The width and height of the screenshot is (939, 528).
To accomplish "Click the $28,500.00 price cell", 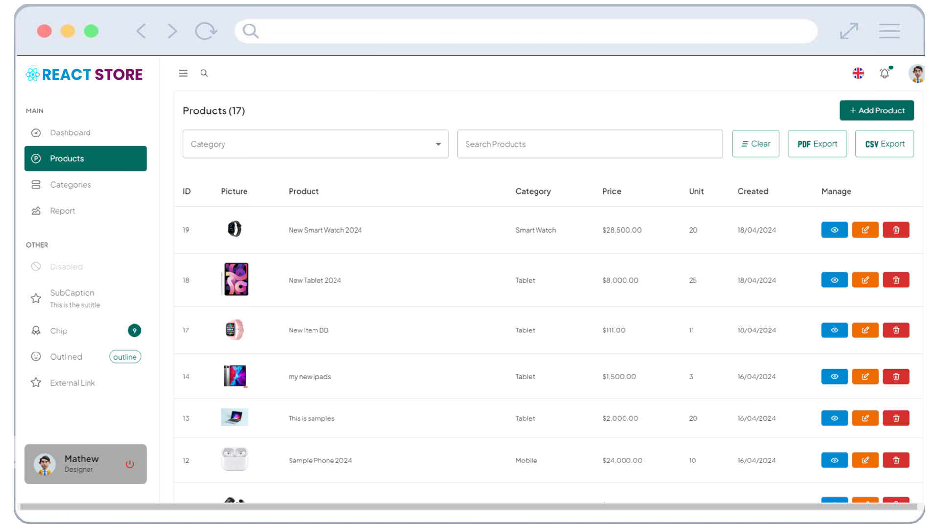I will (622, 230).
